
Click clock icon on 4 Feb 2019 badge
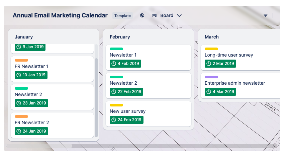114,64
